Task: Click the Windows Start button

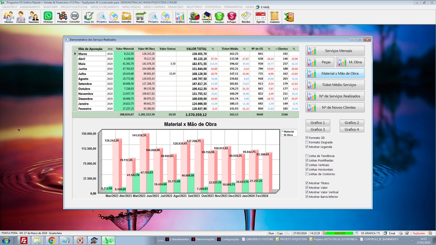Action: 6,240
